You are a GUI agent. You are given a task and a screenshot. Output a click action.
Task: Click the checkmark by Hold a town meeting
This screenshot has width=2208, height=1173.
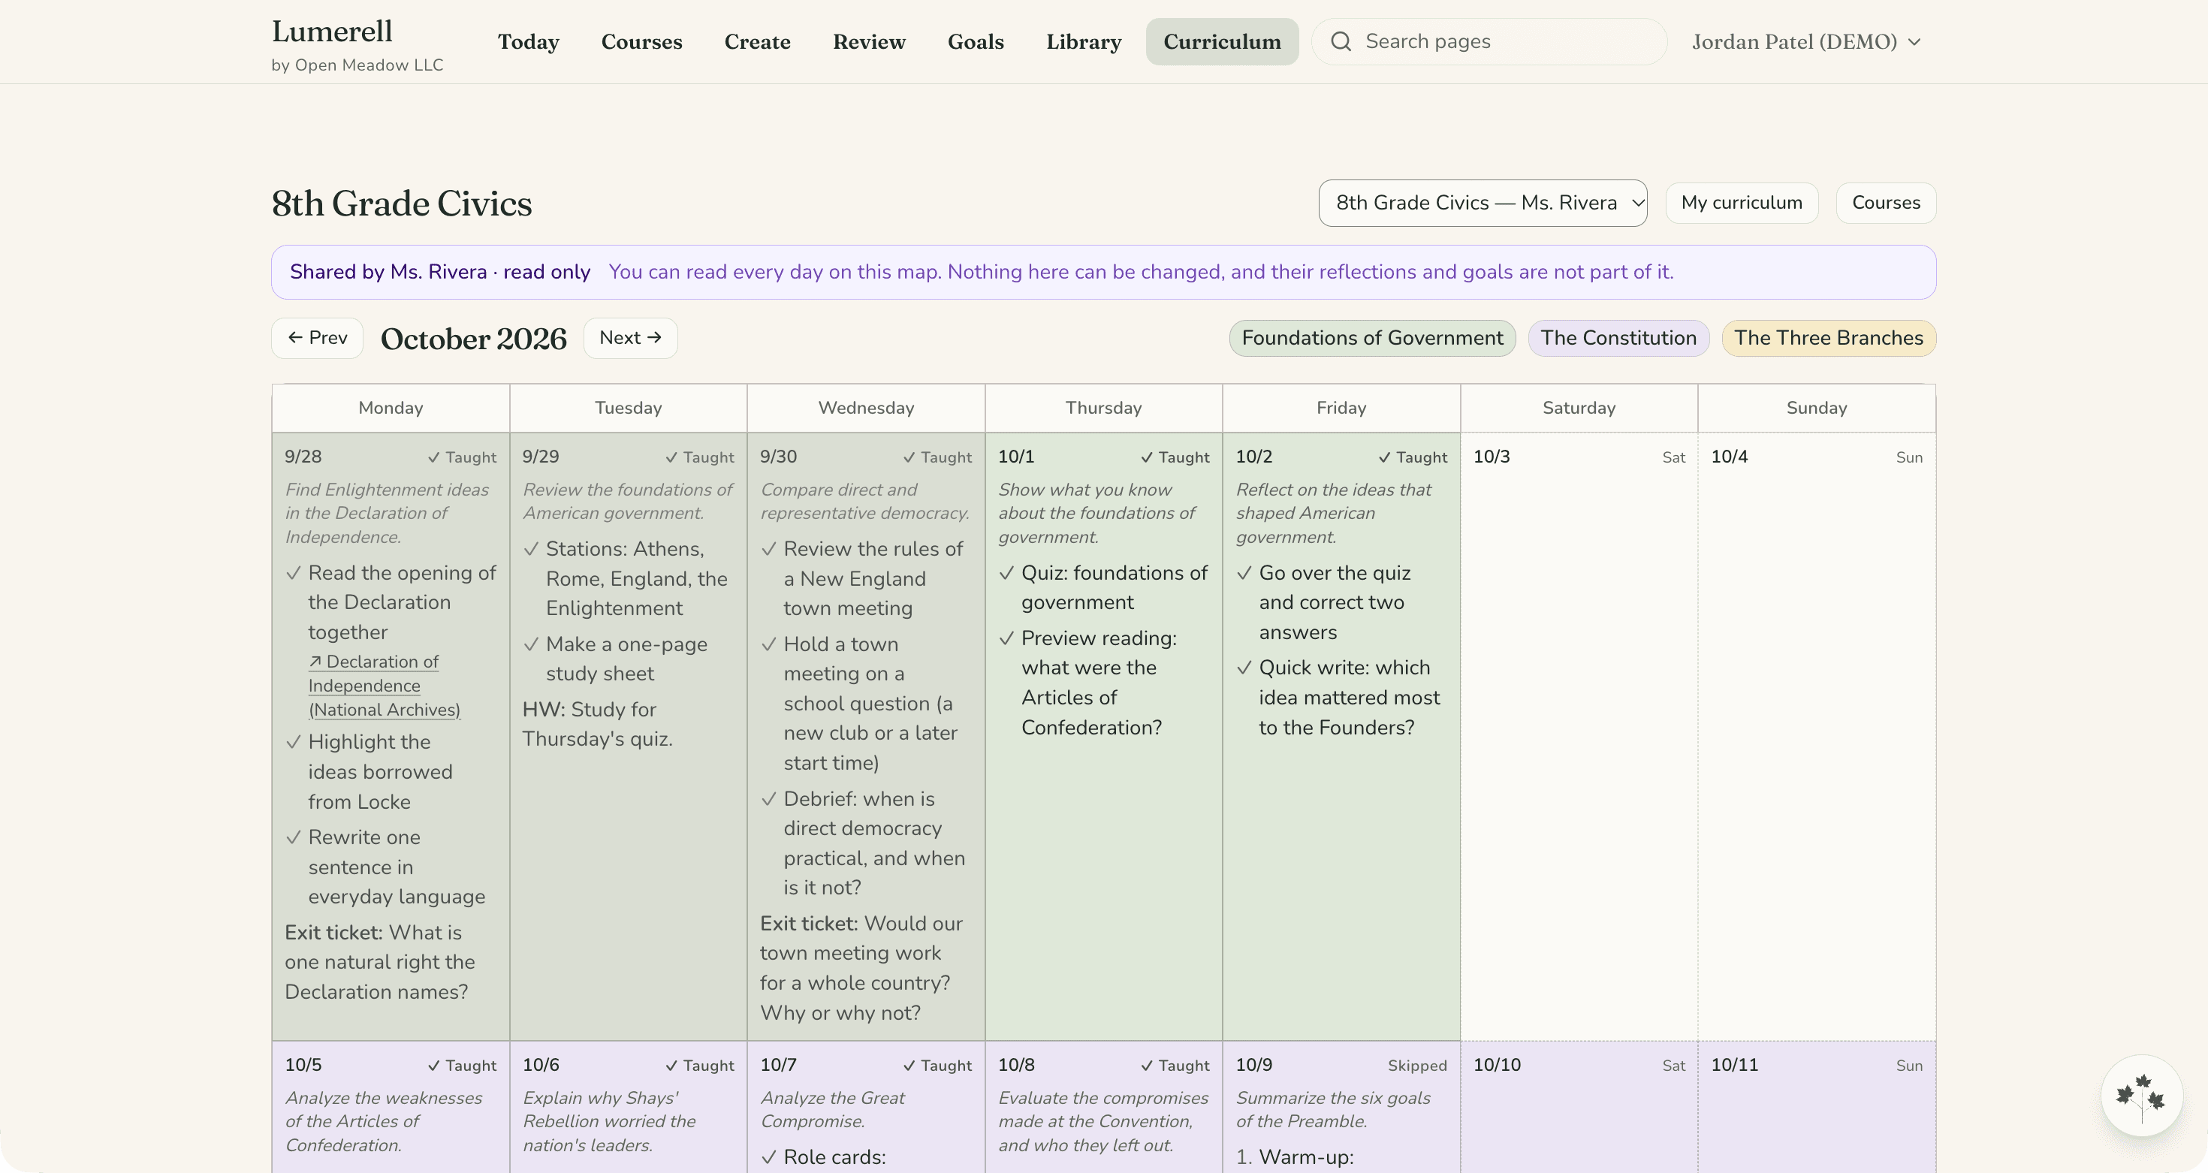click(x=769, y=644)
